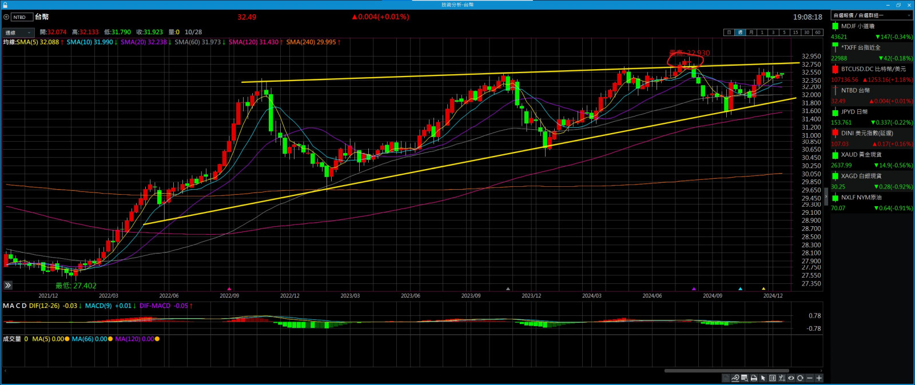Screen dimensions: 915x385
Task: Click the double-chevron expand button at chart bottom-left
Action: (7, 285)
